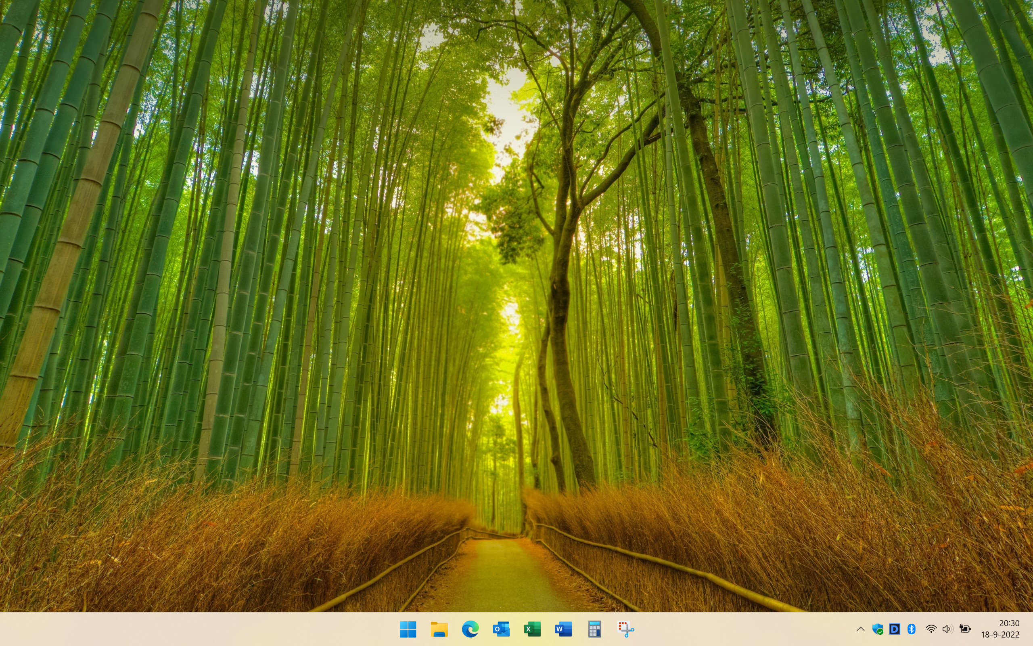Open Microsoft Edge browser
Image resolution: width=1033 pixels, height=646 pixels.
(x=470, y=629)
